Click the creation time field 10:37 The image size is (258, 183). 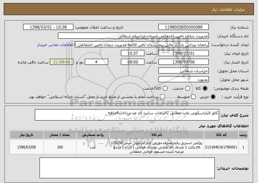click(133, 53)
